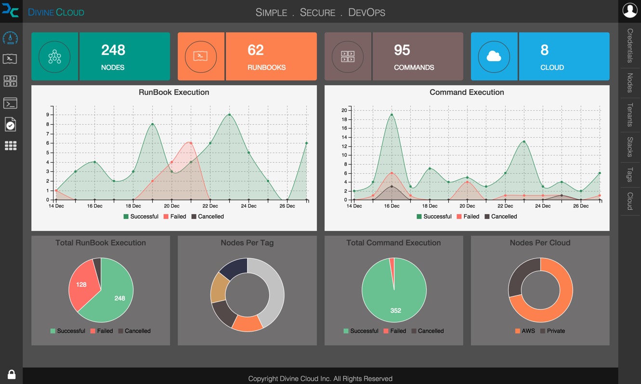Open the terminal console sidebar icon
This screenshot has height=384, width=641.
pos(10,103)
